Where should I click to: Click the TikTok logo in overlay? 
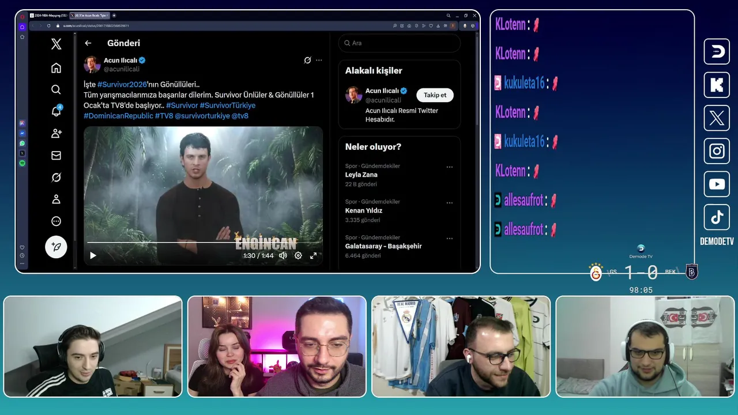[717, 217]
